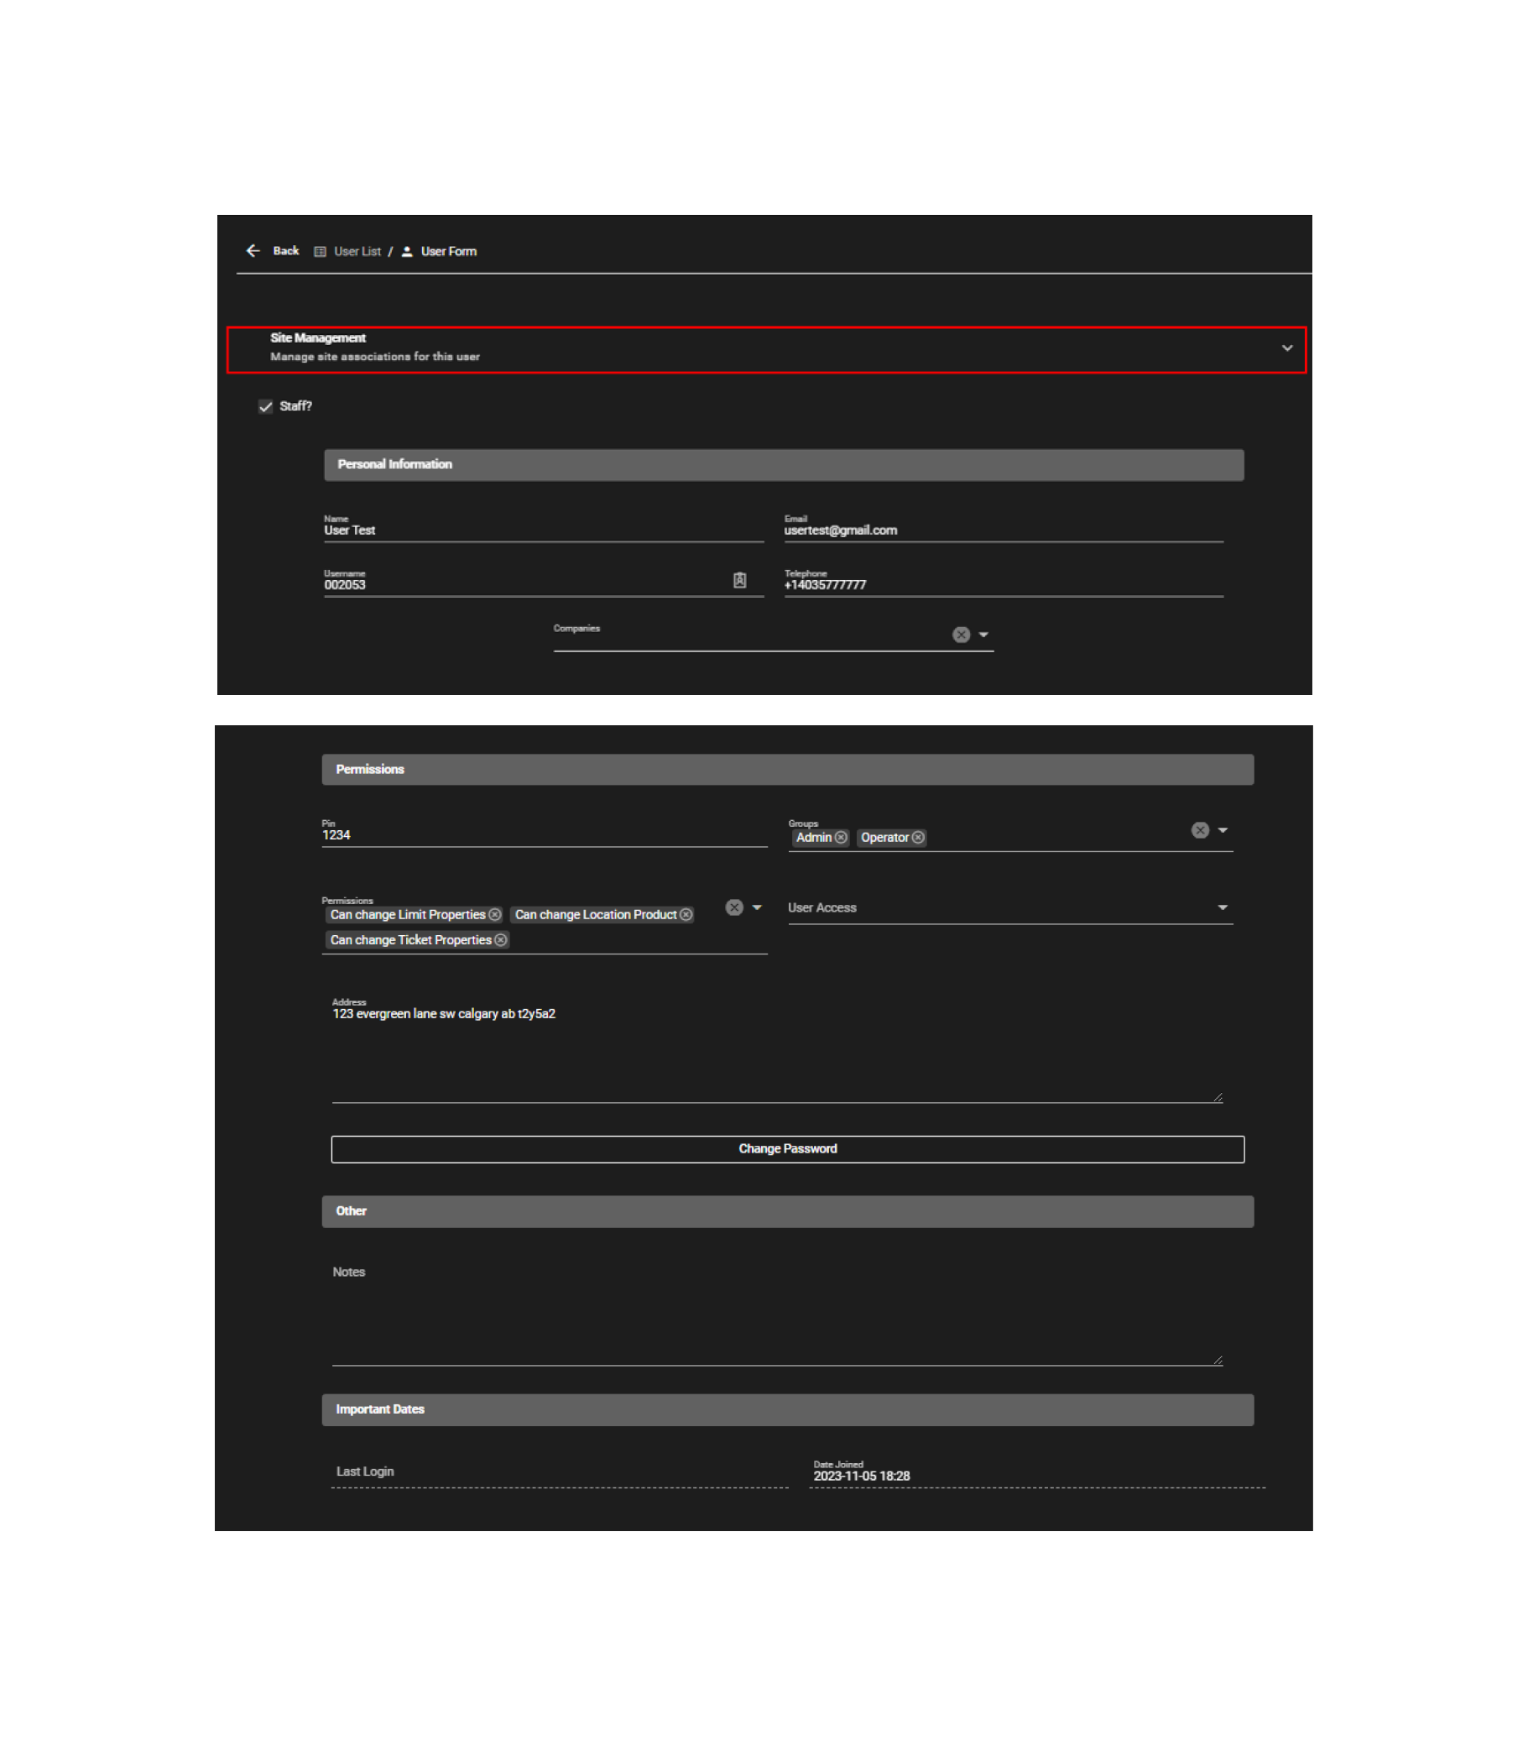Clear all selected Groups
The image size is (1528, 1746).
coord(1200,830)
